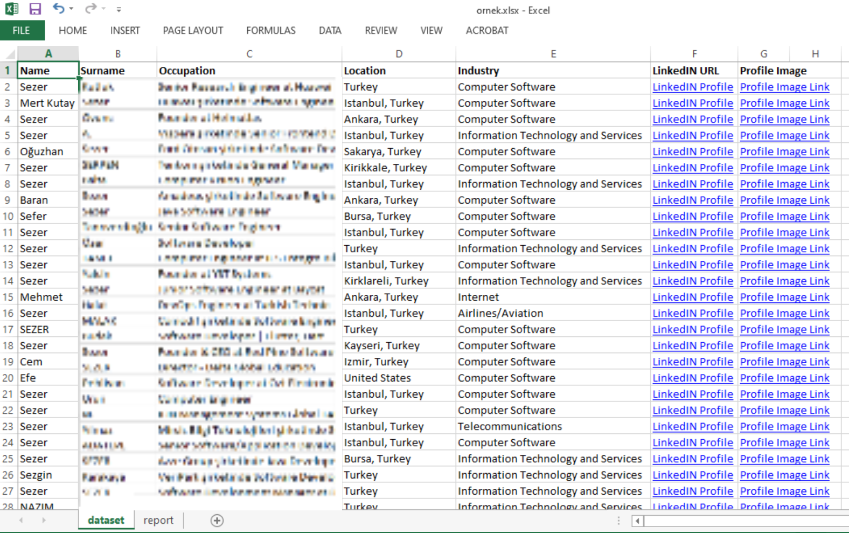Add a new sheet with plus icon

pyautogui.click(x=217, y=520)
